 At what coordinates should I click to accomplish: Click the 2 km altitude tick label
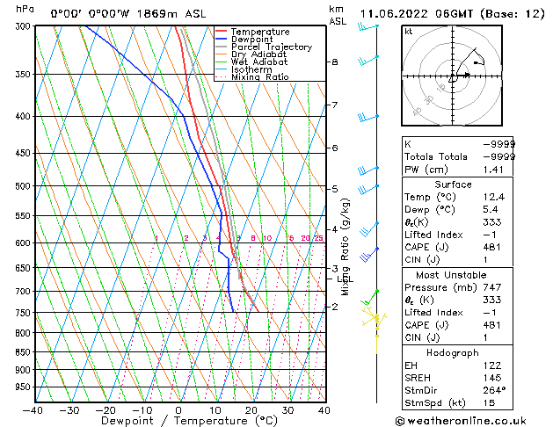[x=335, y=307]
